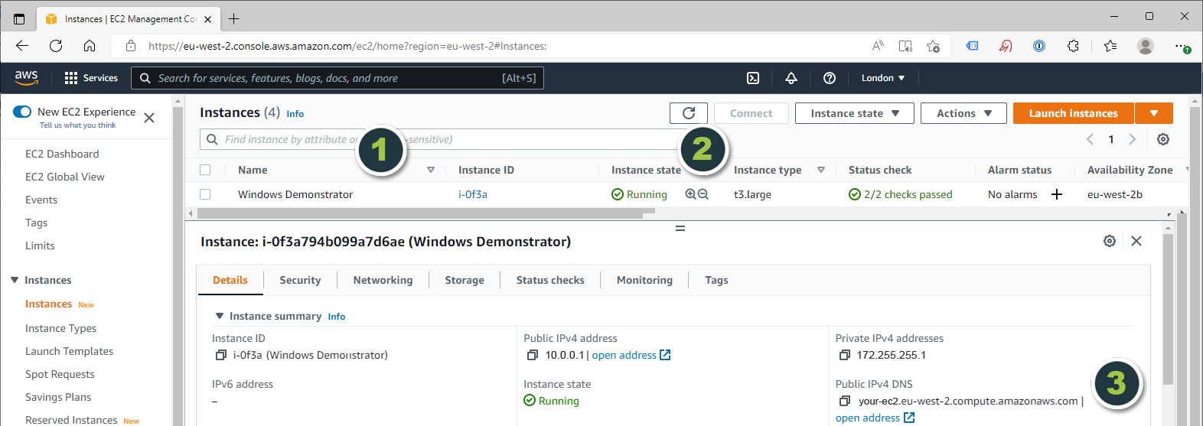Open the AWS notifications bell
This screenshot has height=426, width=1203.
[791, 78]
